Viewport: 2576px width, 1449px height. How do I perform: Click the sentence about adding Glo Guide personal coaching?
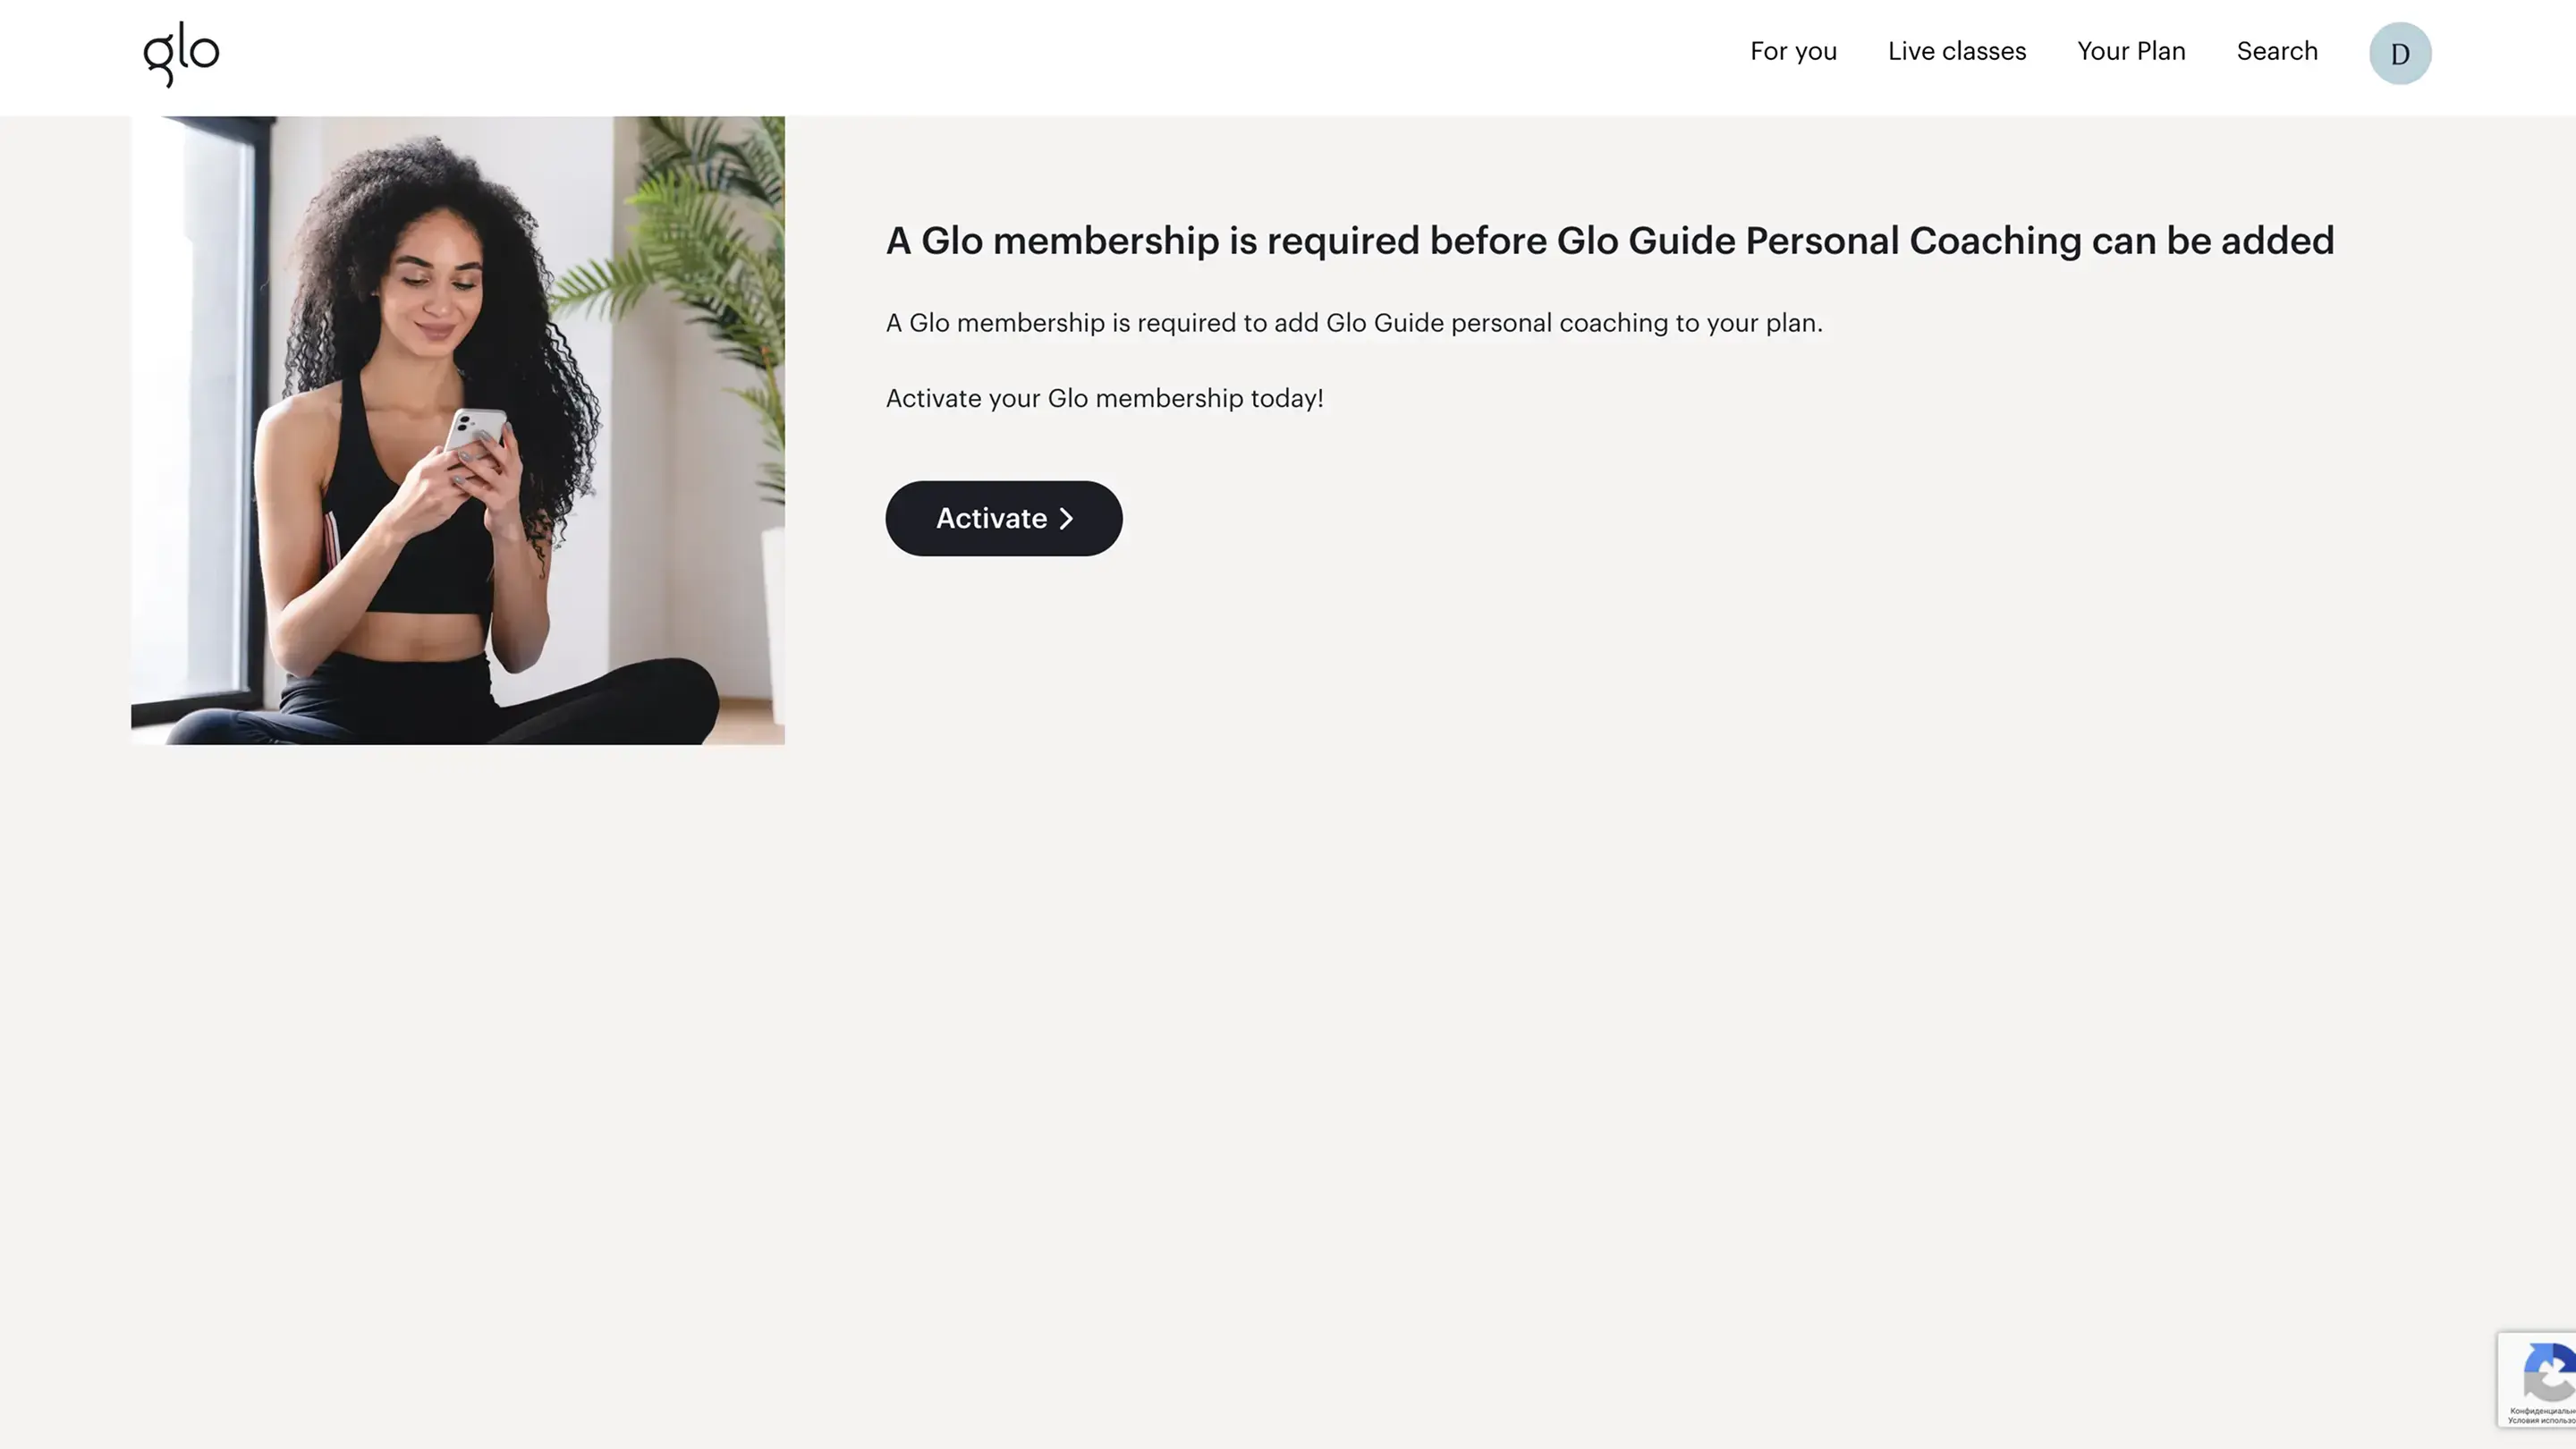(x=1354, y=323)
